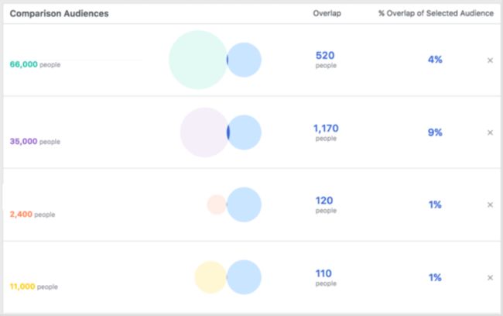Click the 110 people overlap value
The height and width of the screenshot is (316, 503).
click(x=326, y=278)
